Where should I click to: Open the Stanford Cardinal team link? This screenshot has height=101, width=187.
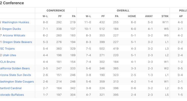click(11, 88)
